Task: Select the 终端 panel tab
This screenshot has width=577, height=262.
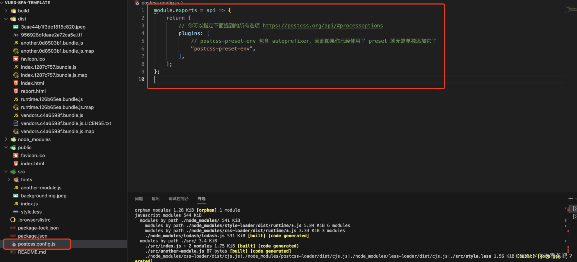Action: (202, 199)
